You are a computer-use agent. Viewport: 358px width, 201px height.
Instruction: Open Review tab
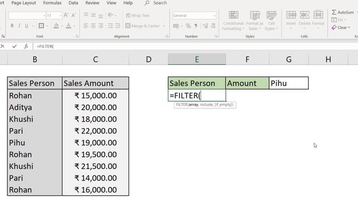tap(92, 3)
